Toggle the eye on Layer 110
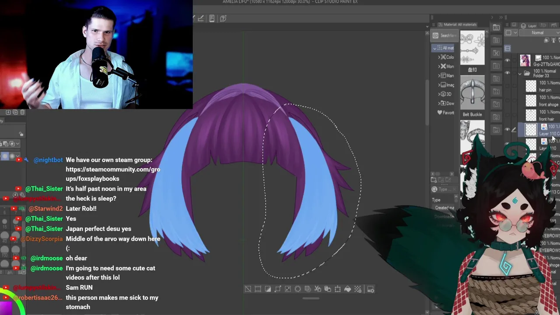Viewport: 560px width, 315px height. click(x=507, y=144)
